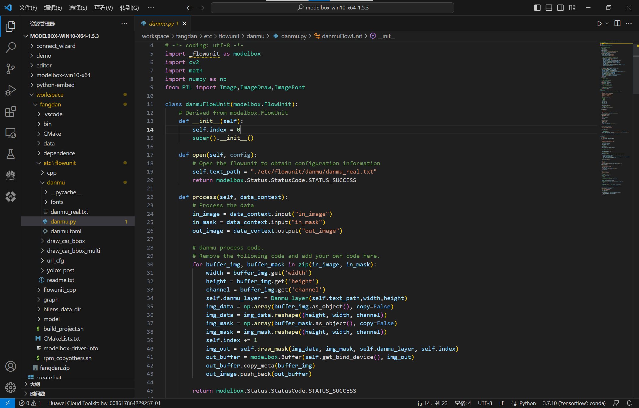Image resolution: width=639 pixels, height=408 pixels.
Task: Toggle the primary side bar layout
Action: tap(537, 8)
